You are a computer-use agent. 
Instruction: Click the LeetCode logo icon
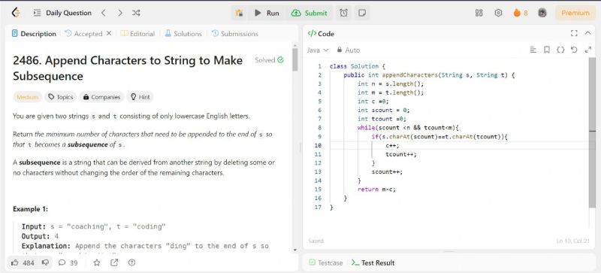(x=16, y=13)
